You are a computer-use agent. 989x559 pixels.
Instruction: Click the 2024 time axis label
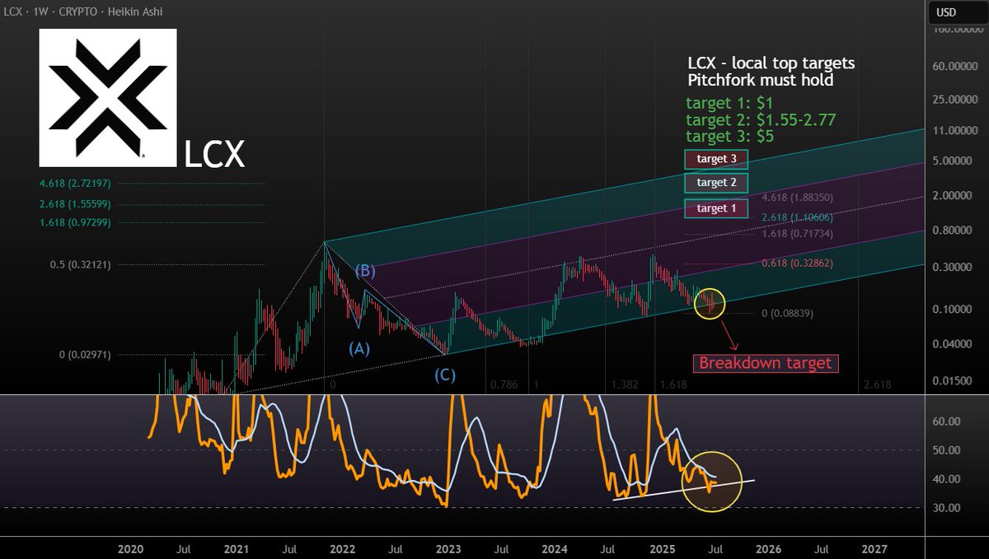[555, 547]
